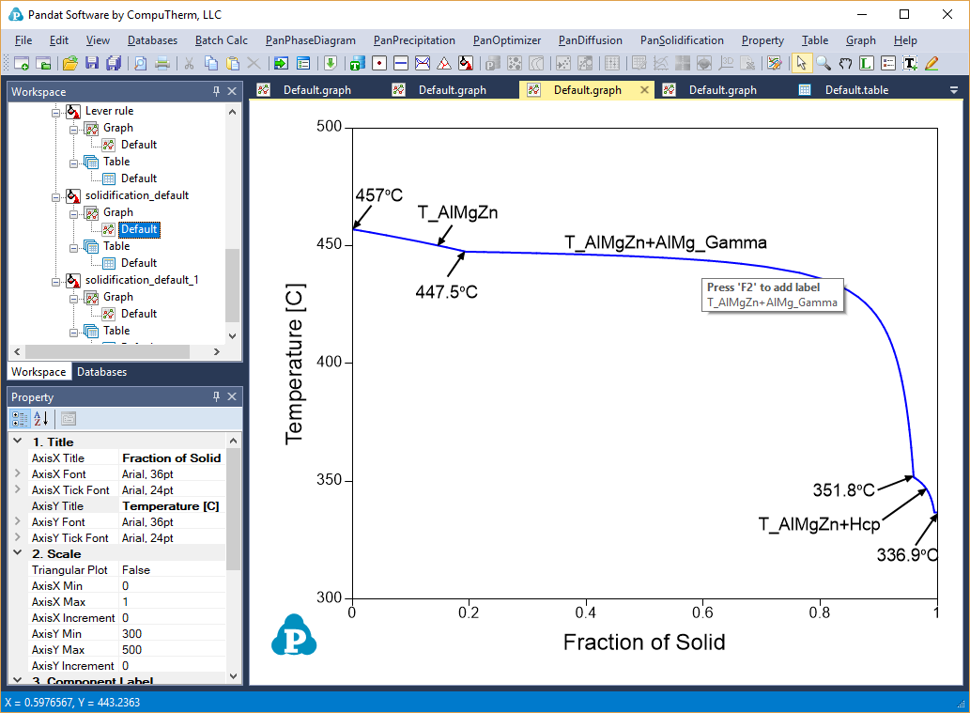Image resolution: width=970 pixels, height=713 pixels.
Task: Open the PanPhaseDiagram menu
Action: (x=310, y=40)
